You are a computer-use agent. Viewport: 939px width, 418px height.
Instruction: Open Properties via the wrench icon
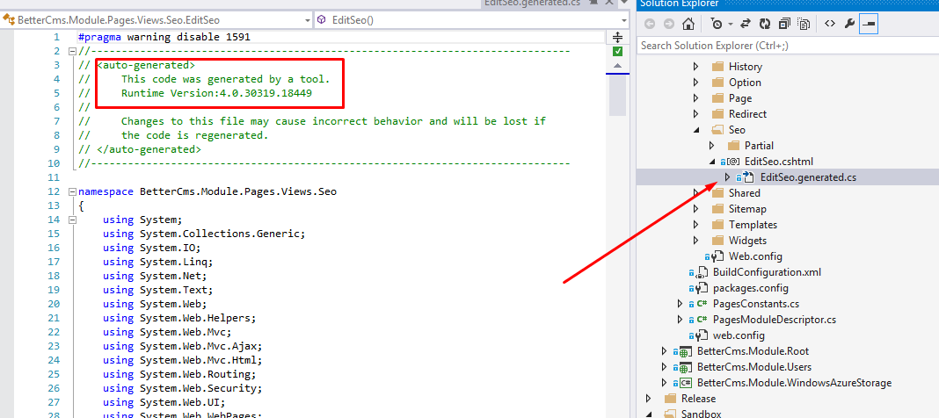[x=849, y=24]
